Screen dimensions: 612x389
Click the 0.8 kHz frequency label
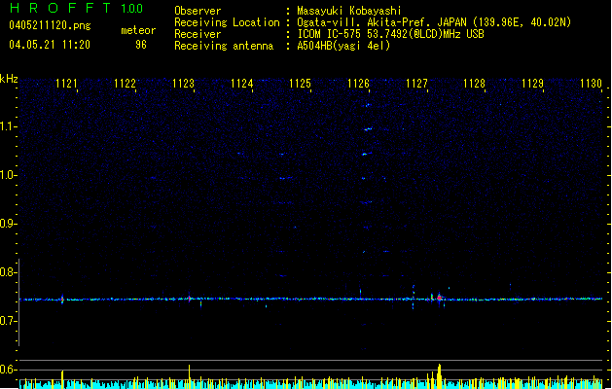coord(8,272)
